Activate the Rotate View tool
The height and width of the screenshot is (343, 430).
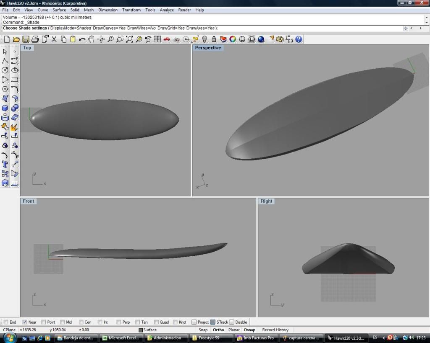pyautogui.click(x=101, y=39)
